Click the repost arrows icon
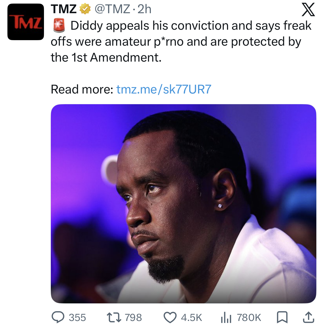324x327 pixels. click(x=114, y=317)
